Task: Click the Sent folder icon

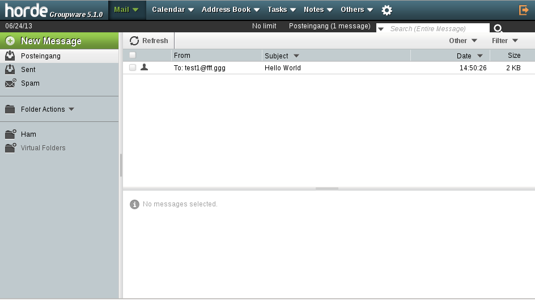Action: [10, 69]
